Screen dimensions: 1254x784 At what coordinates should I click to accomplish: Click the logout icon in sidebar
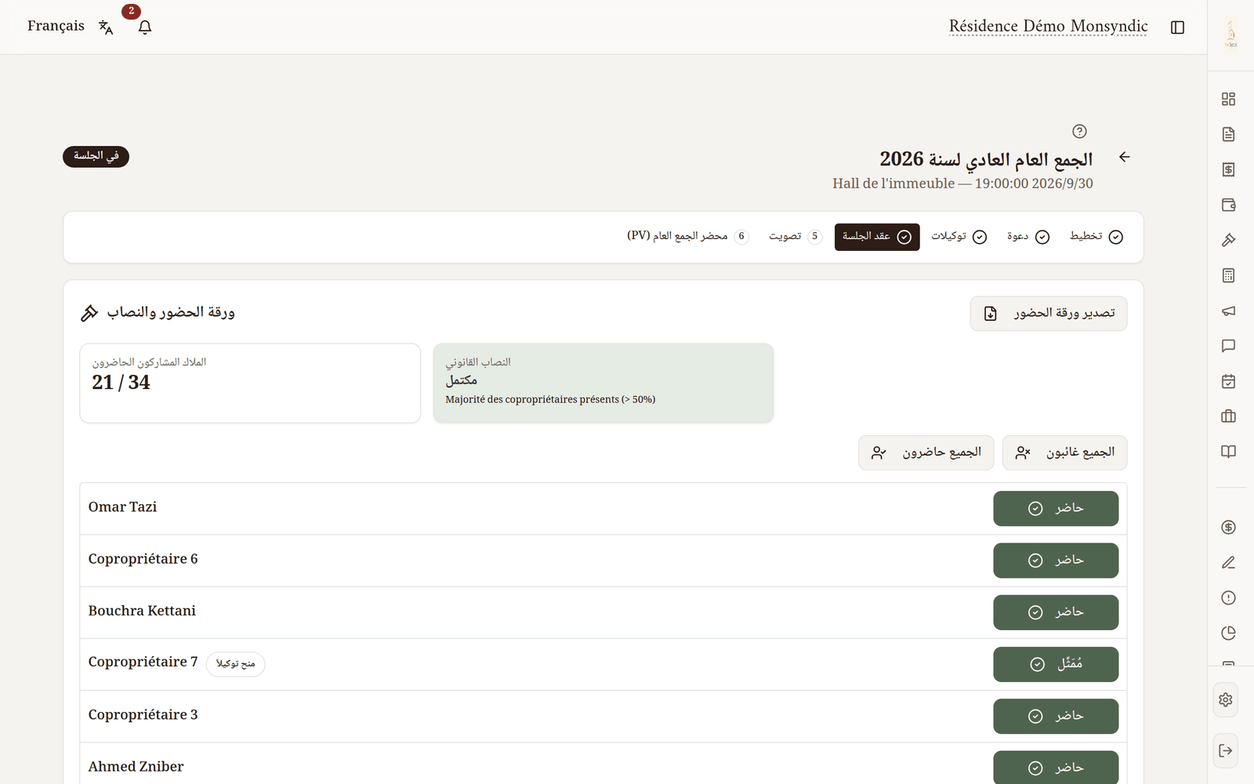pyautogui.click(x=1226, y=750)
